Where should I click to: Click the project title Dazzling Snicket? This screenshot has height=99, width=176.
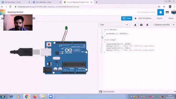15,12
